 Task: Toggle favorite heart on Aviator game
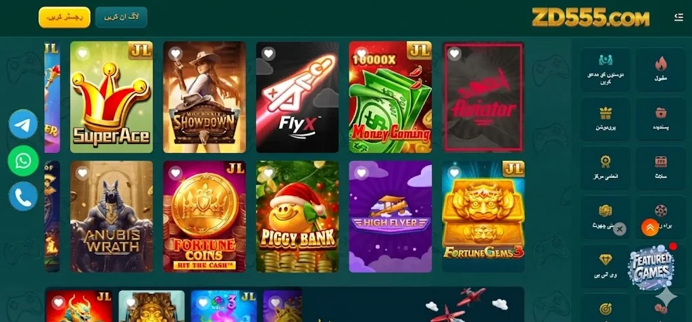[x=454, y=54]
